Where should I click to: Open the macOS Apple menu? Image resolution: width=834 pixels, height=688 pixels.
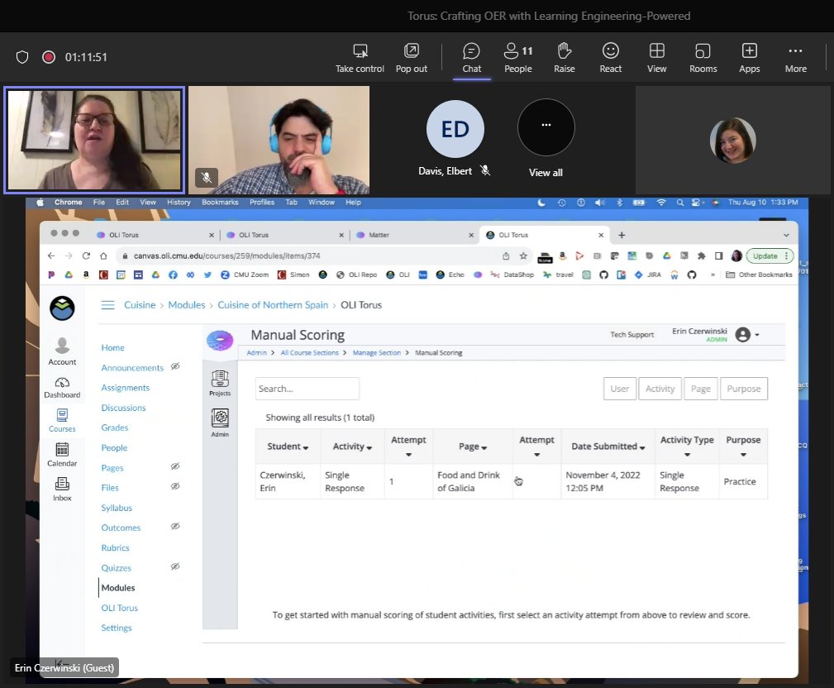(x=40, y=203)
